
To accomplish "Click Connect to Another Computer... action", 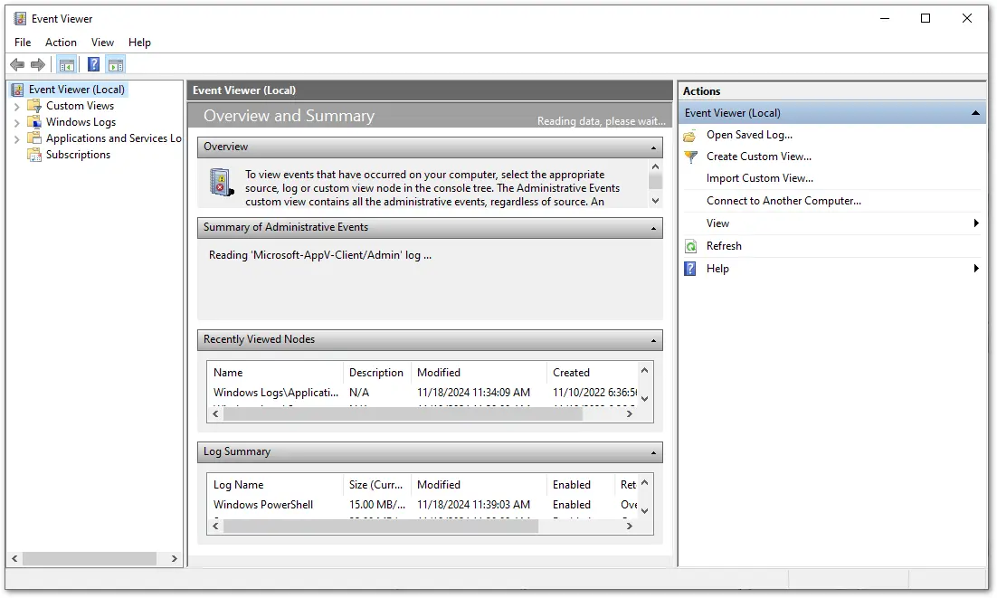I will (x=783, y=201).
